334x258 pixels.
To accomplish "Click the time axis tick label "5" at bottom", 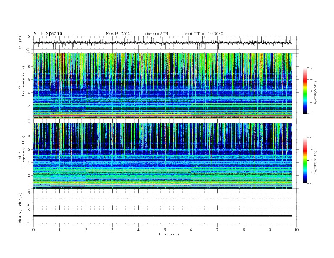I will point(165,230).
